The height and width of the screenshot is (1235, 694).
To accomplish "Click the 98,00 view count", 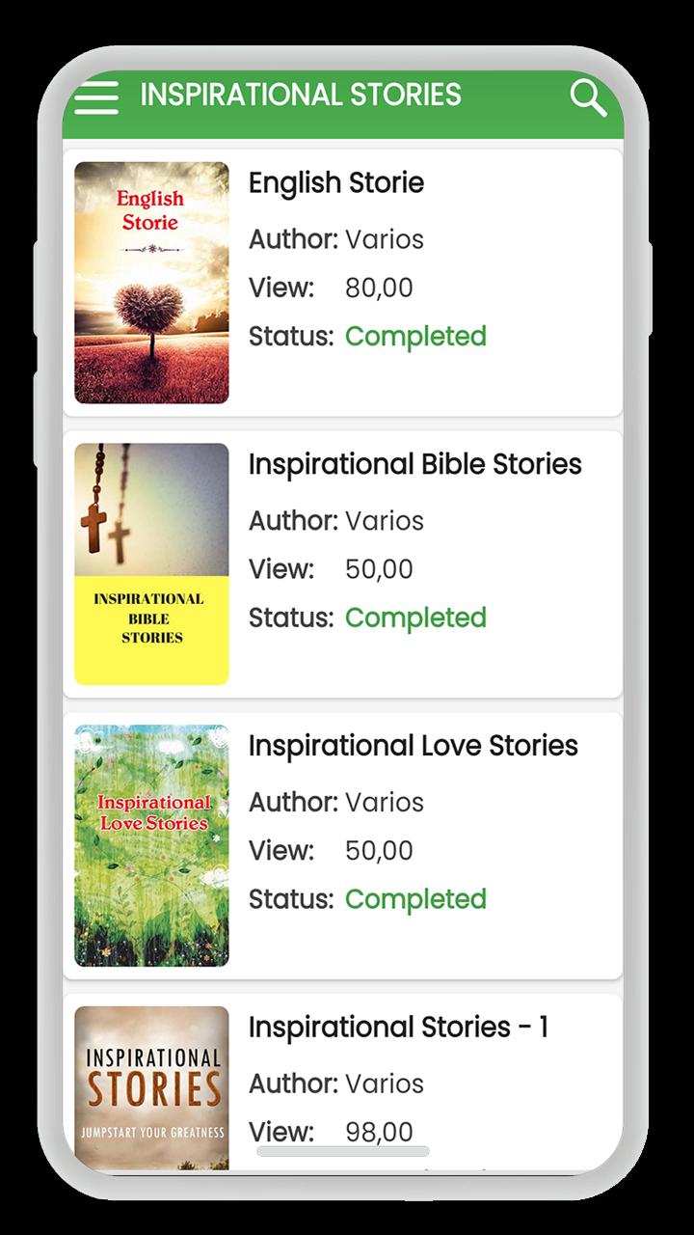I will coord(379,1132).
